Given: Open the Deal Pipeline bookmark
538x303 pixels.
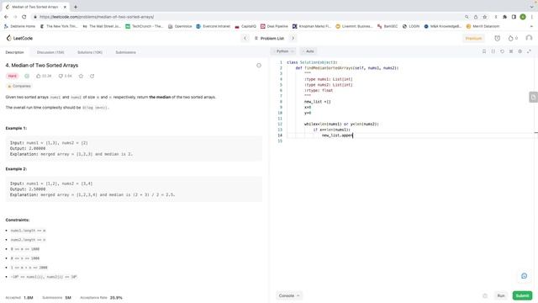Looking at the screenshot, I should [275, 26].
